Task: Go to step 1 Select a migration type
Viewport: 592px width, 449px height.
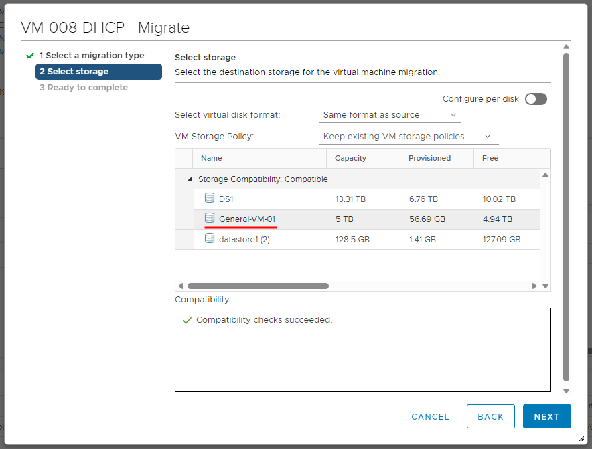Action: click(92, 56)
